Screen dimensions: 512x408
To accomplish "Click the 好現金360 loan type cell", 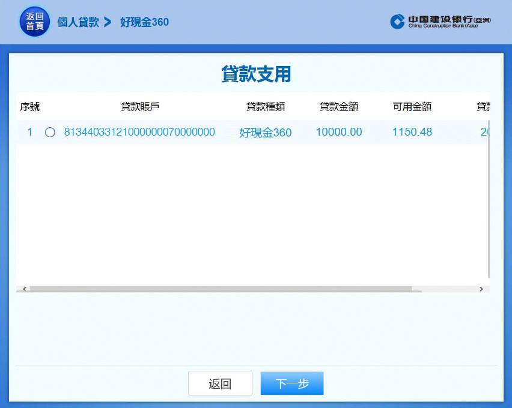I will (266, 133).
